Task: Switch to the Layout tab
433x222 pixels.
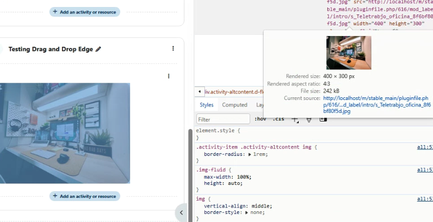Action: pos(259,105)
